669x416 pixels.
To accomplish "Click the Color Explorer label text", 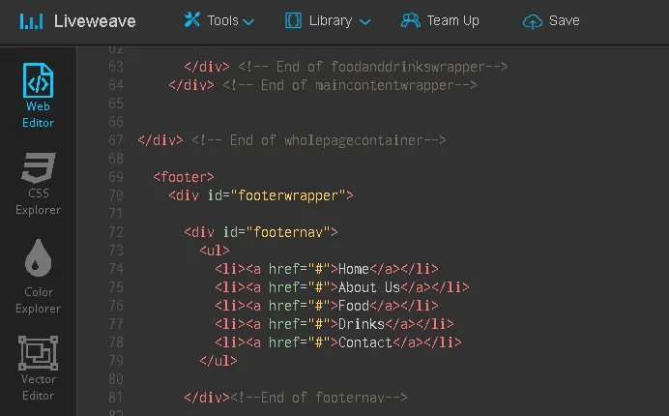I will point(38,300).
